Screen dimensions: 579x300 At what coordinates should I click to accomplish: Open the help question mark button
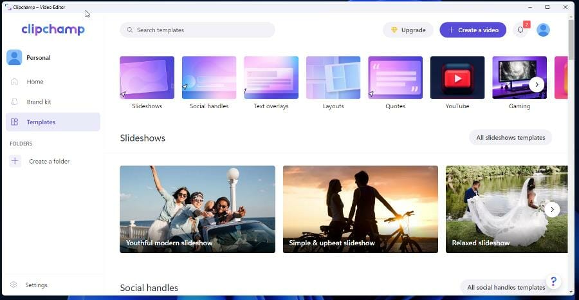point(553,281)
